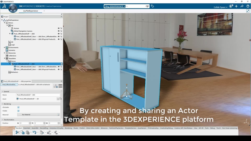The height and width of the screenshot is (141, 251).
Task: Open the hamburger menu in the properties panel
Action: coord(60,86)
